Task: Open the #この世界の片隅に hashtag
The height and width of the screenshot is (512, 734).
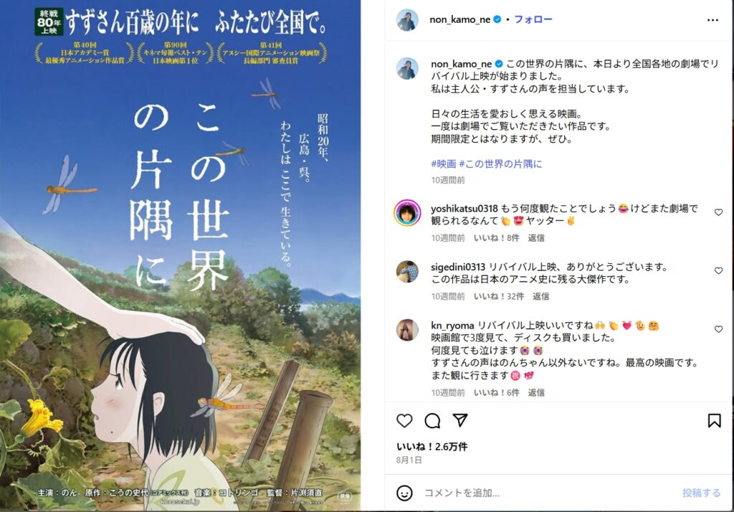Action: pyautogui.click(x=500, y=164)
